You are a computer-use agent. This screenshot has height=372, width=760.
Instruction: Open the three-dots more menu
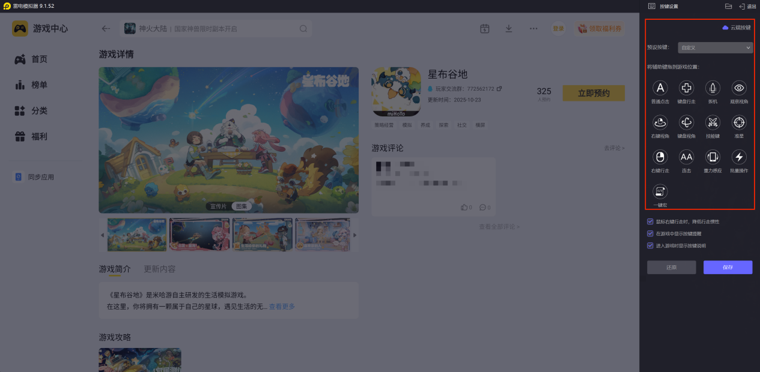534,28
